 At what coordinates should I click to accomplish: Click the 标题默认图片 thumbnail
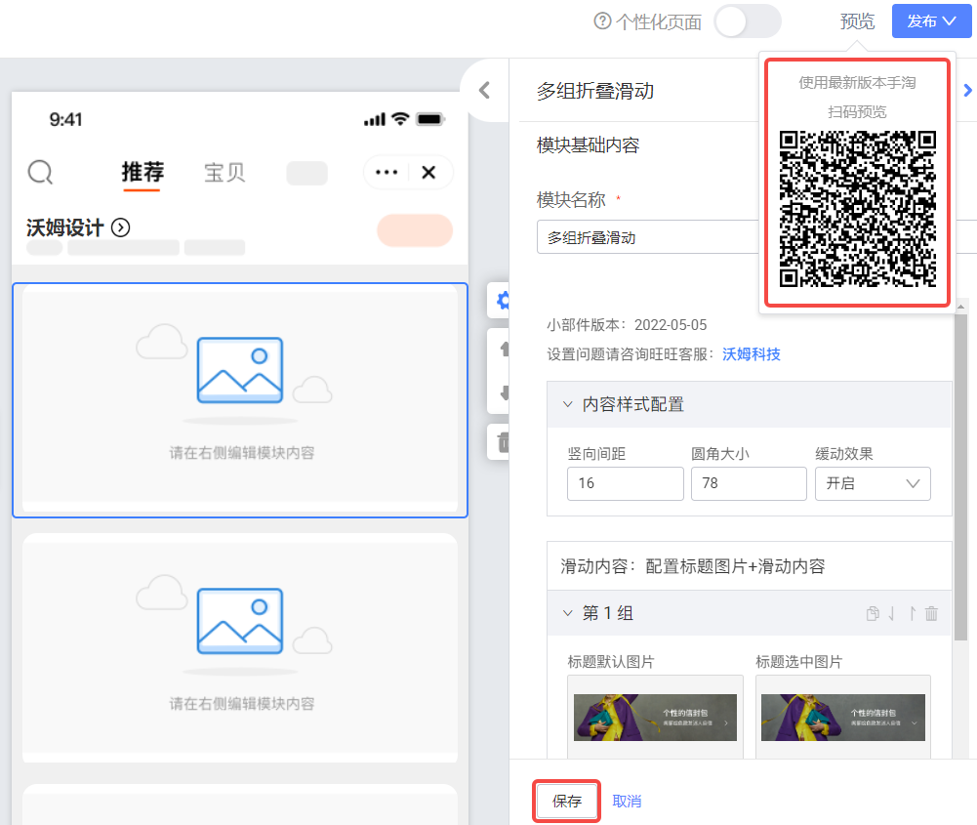click(655, 718)
